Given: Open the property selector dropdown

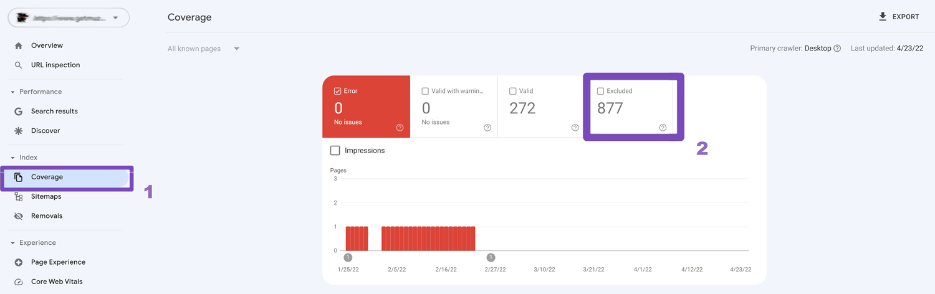Looking at the screenshot, I should pyautogui.click(x=115, y=18).
